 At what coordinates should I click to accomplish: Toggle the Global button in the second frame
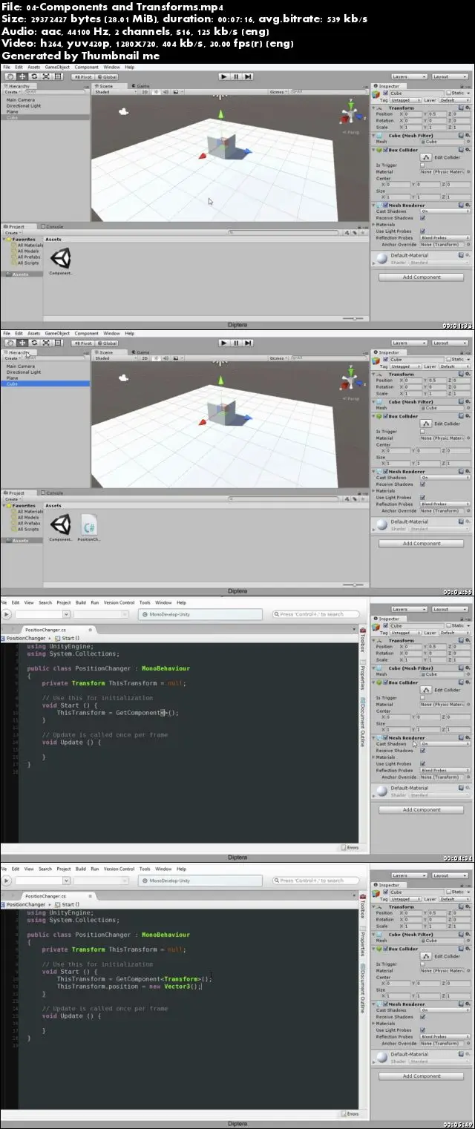pos(107,343)
